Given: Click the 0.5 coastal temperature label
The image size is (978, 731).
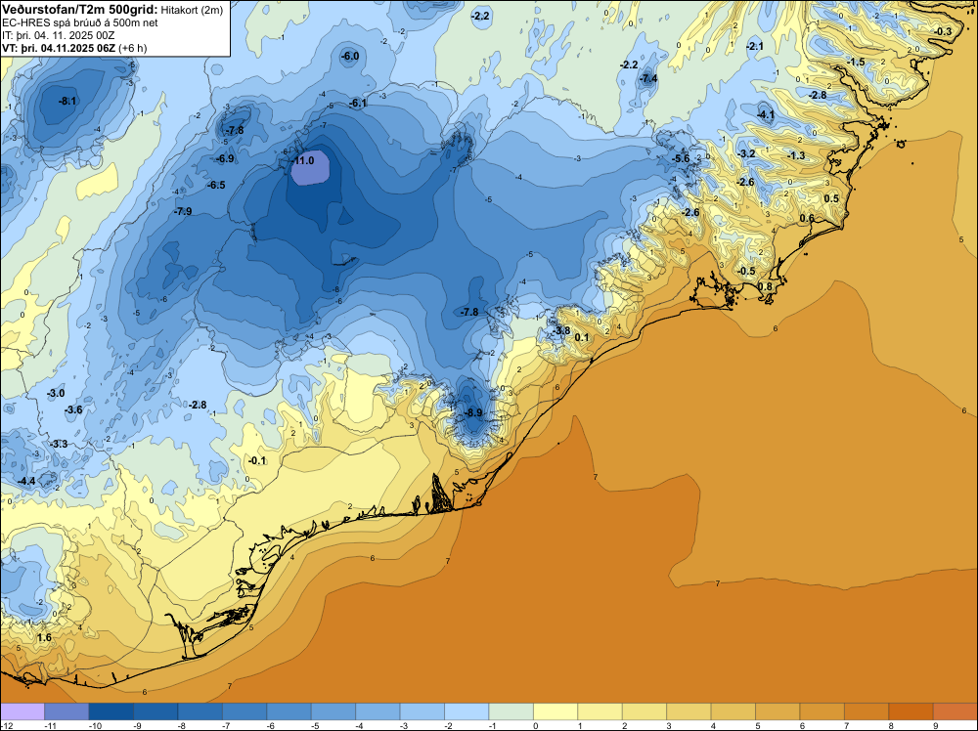Looking at the screenshot, I should coord(831,198).
